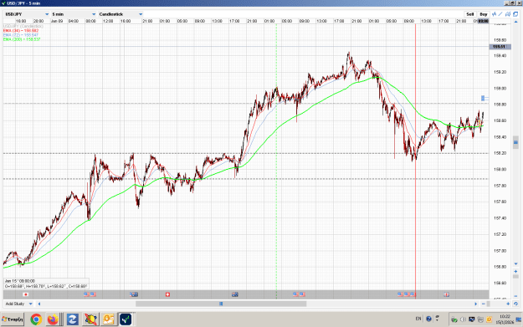Open the Add Study dropdown

(x=18, y=304)
